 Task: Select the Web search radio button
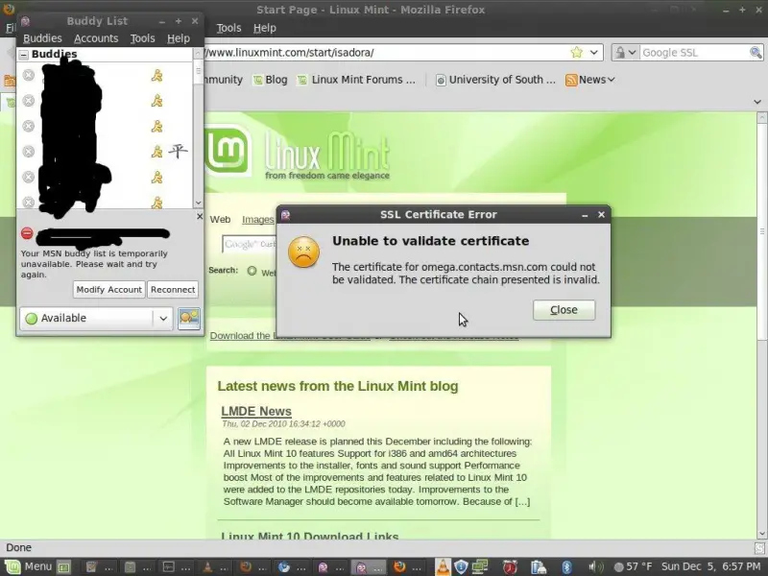[x=252, y=271]
